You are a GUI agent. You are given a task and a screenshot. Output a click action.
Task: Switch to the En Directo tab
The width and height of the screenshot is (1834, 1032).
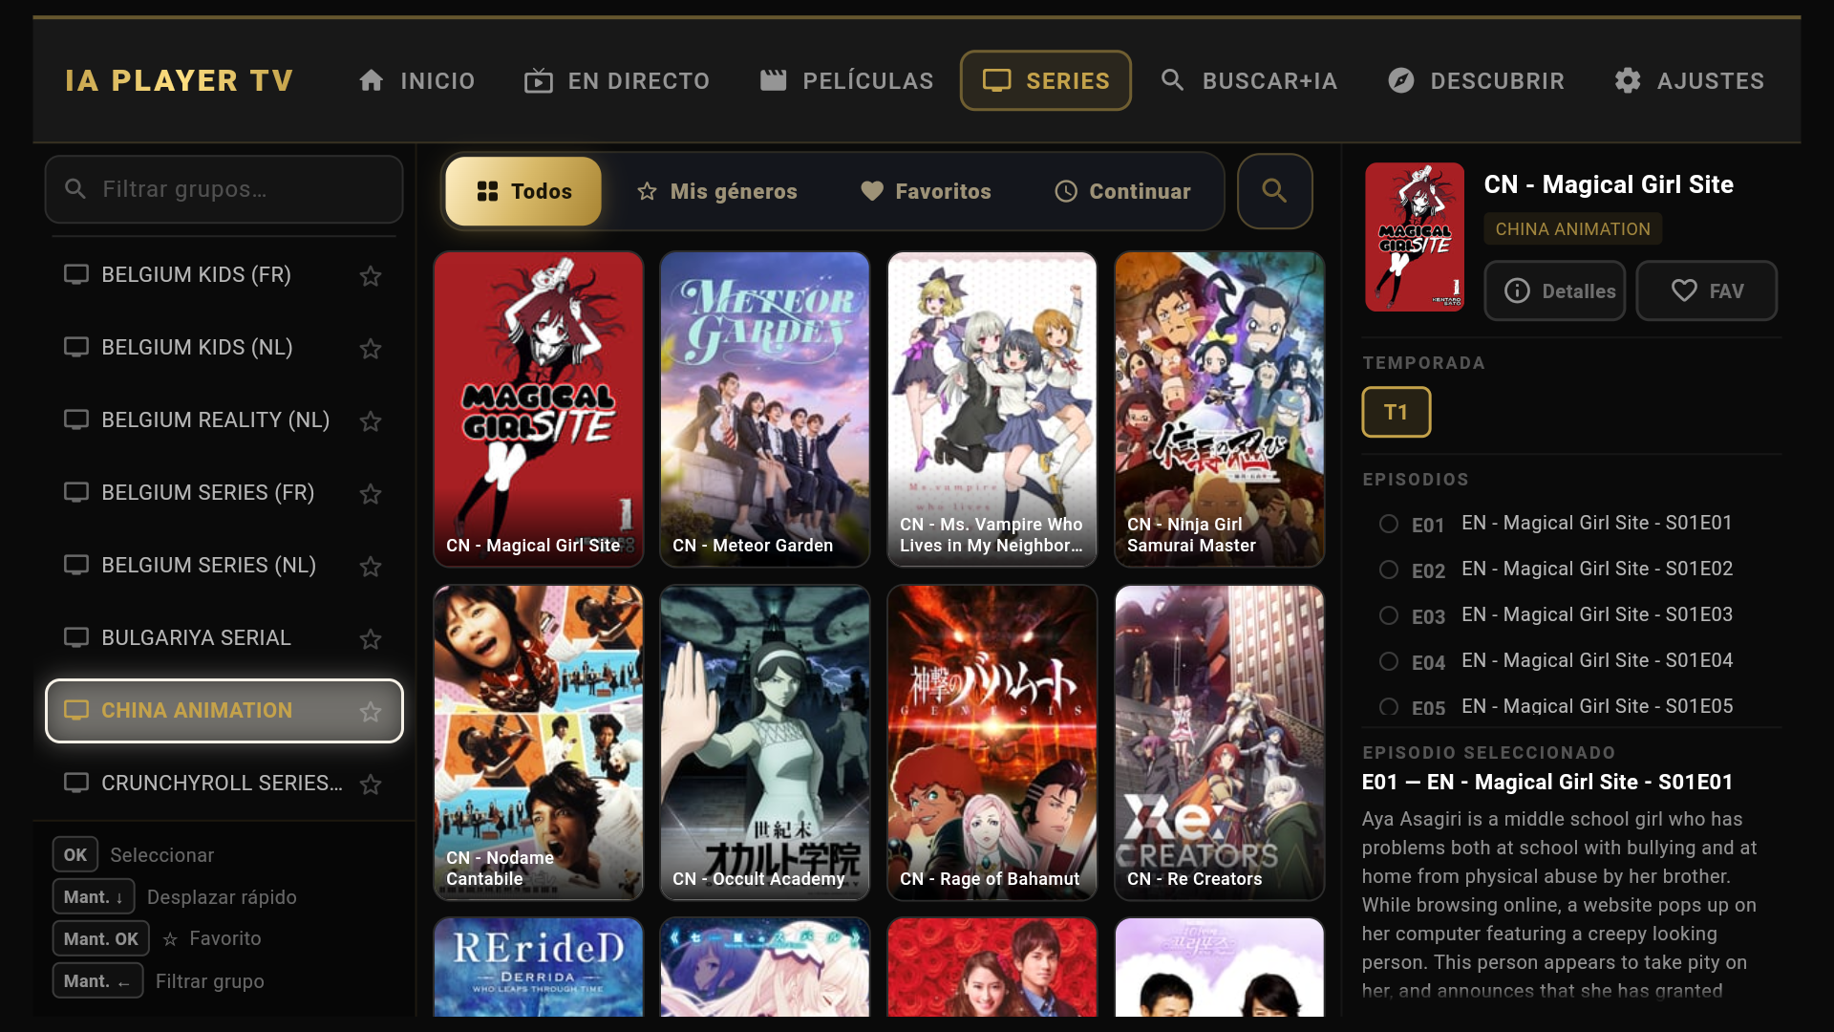[617, 80]
